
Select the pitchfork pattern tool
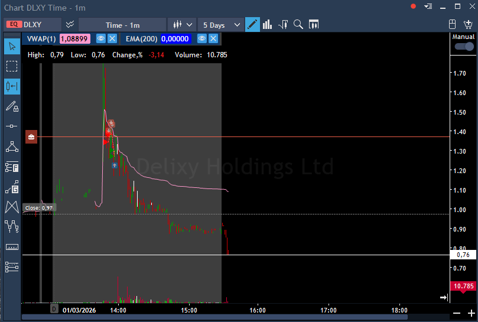12,207
